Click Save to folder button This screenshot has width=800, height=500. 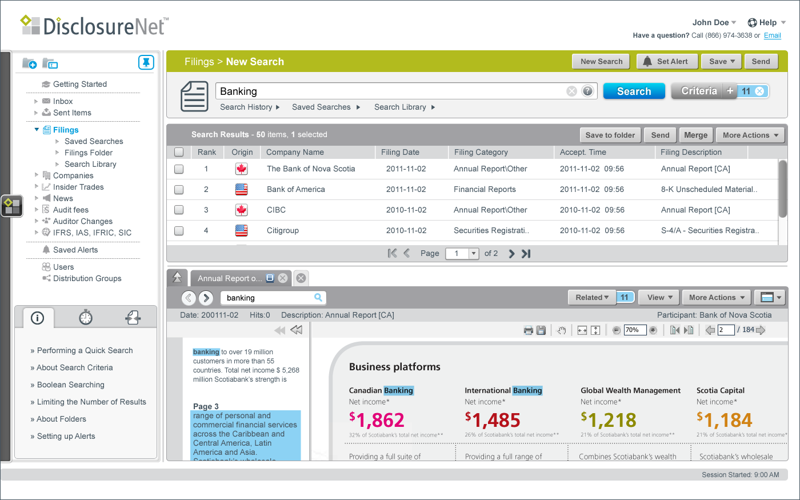[x=610, y=135]
